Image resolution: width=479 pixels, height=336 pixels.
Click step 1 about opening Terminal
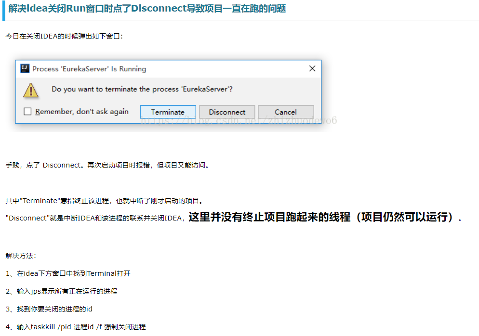[68, 273]
